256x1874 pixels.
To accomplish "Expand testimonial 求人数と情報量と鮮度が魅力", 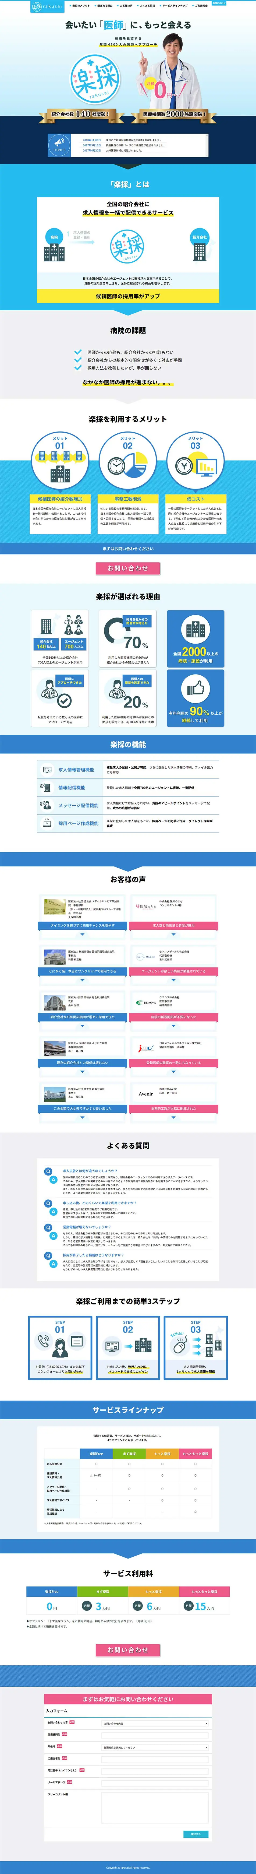I will click(173, 926).
